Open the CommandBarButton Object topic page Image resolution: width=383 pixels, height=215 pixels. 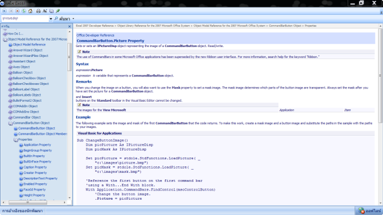tap(37, 129)
